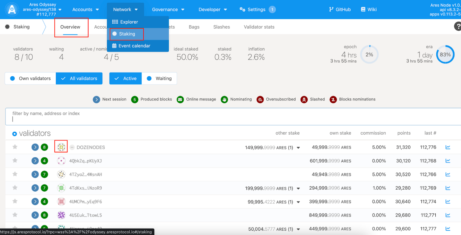This screenshot has height=235, width=461.
Task: Switch to the Bags tab
Action: [x=194, y=27]
